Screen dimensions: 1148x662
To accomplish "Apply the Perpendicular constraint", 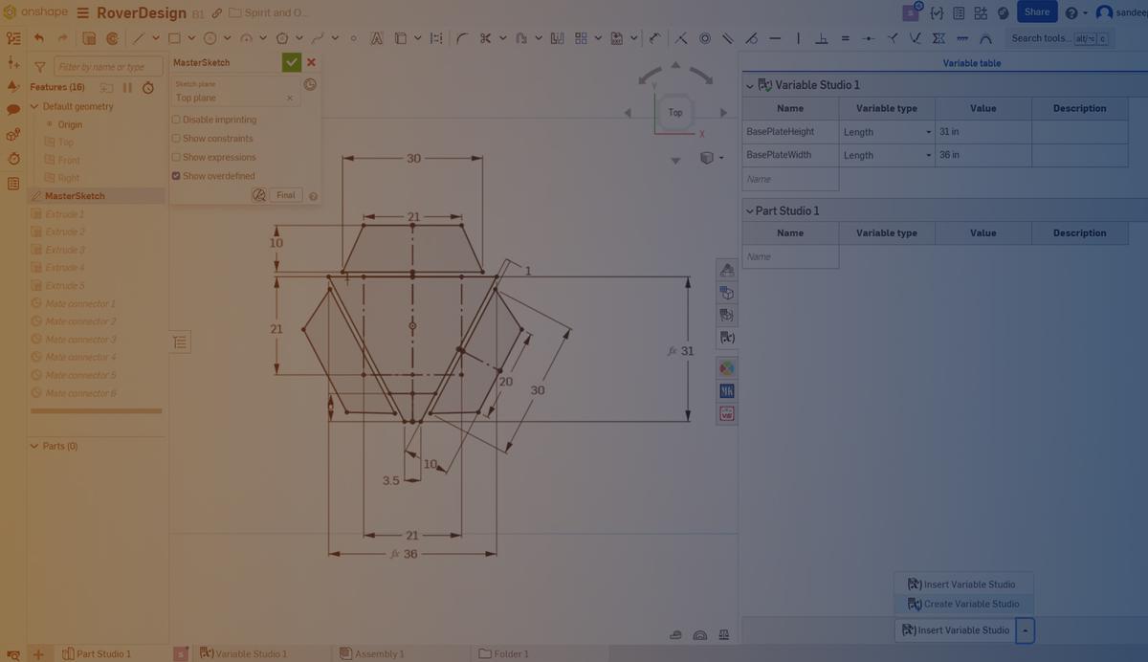I will [x=822, y=38].
